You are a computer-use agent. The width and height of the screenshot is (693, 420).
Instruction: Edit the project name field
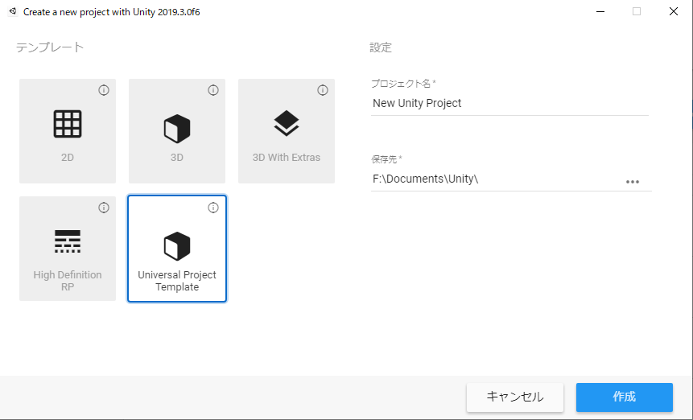[x=509, y=103]
